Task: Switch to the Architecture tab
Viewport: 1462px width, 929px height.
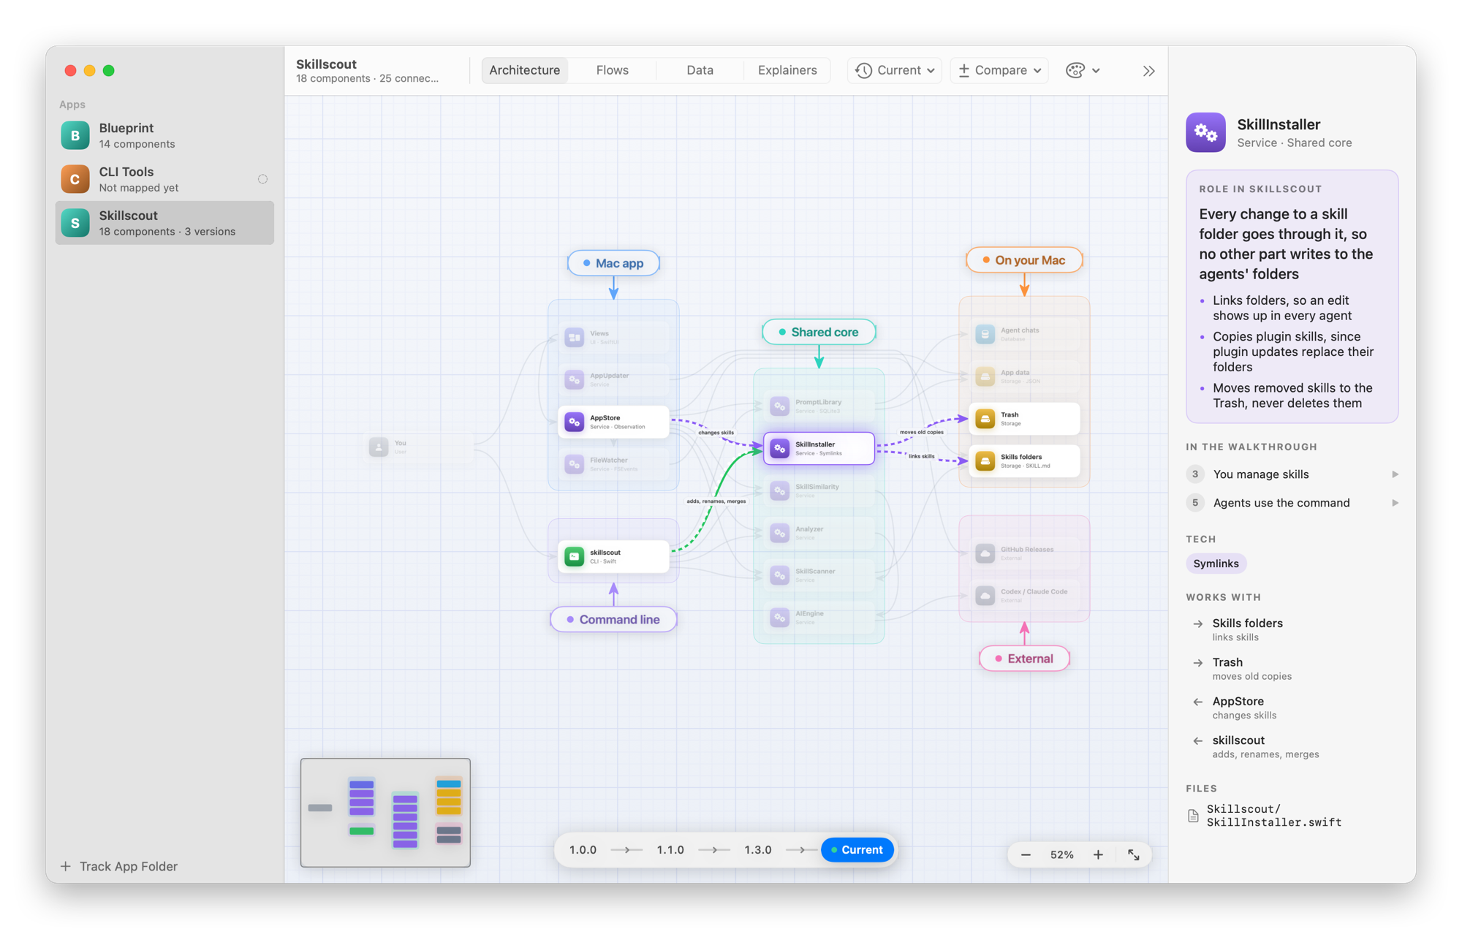Action: pos(524,70)
